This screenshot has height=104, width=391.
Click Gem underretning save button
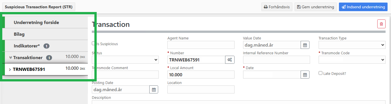click(315, 7)
